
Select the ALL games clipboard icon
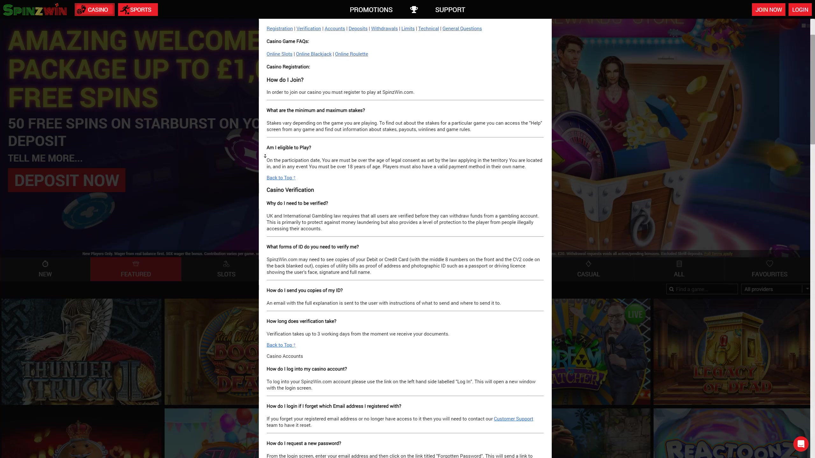(679, 264)
